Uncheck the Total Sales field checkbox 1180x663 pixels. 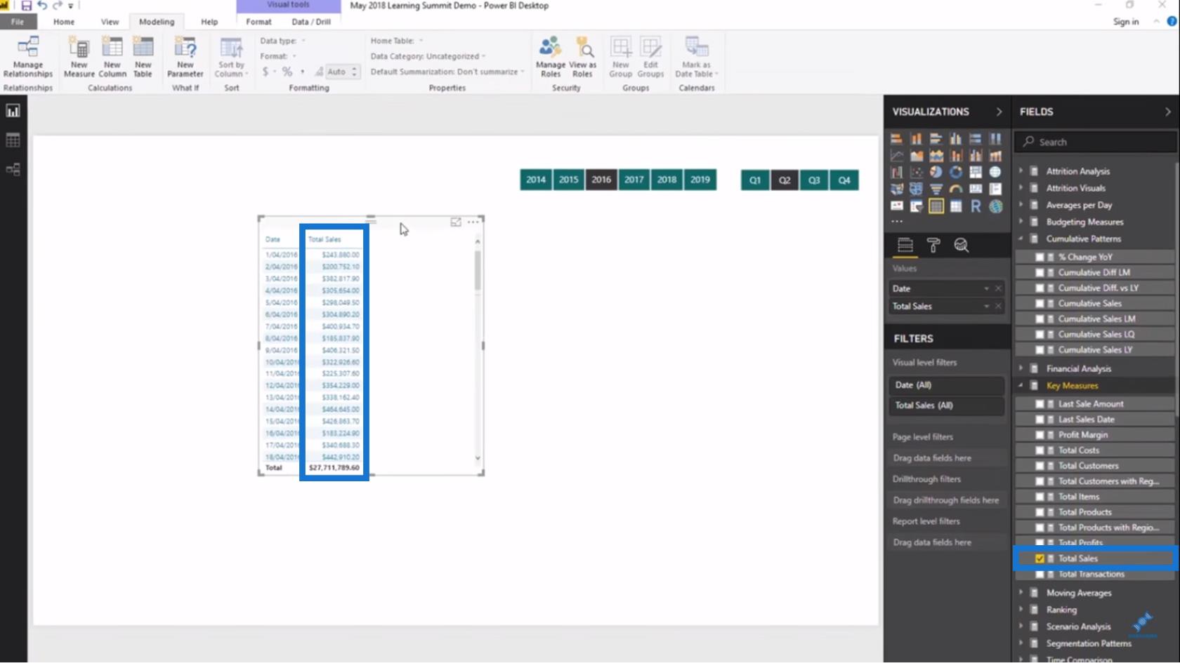1040,558
